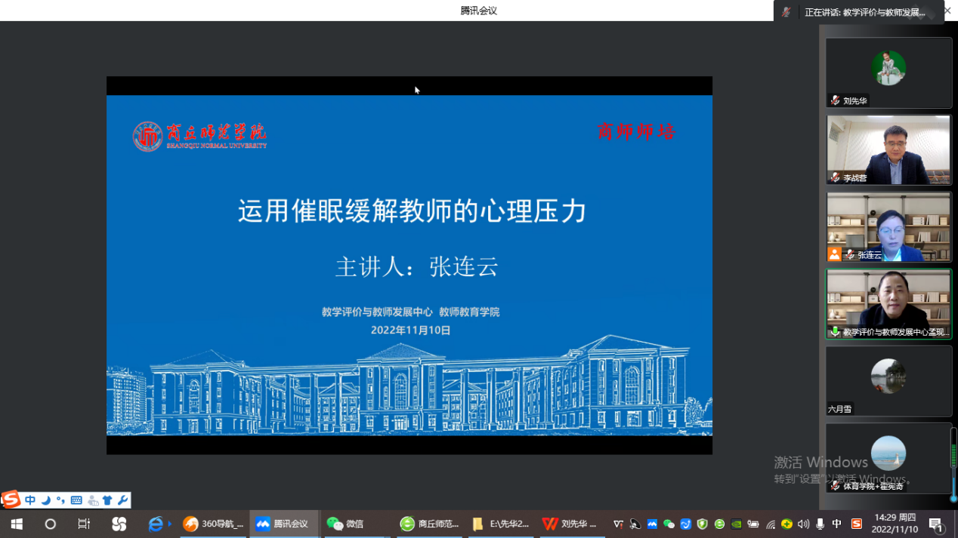The image size is (958, 538).
Task: Click the orange host icon on 张连云's video
Action: (834, 254)
